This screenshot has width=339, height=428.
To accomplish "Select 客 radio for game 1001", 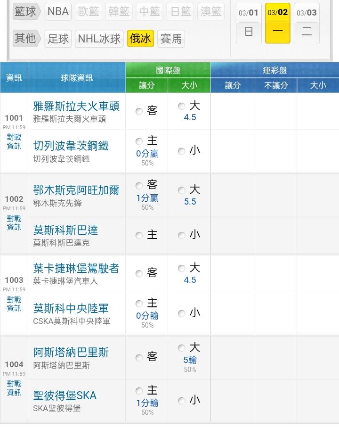I will click(139, 112).
